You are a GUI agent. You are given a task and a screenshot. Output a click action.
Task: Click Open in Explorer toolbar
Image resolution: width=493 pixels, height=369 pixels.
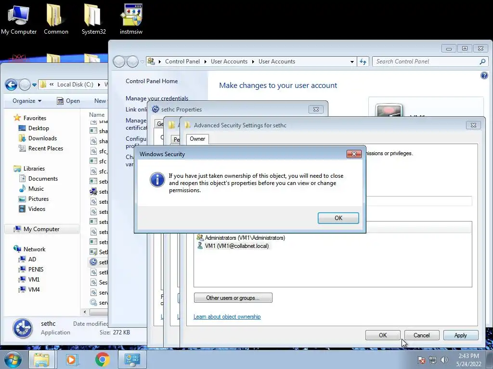68,101
